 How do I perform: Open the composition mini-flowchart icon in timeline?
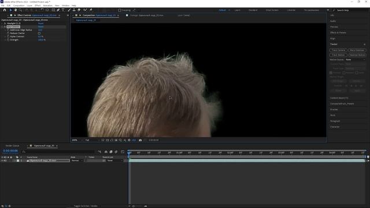(99, 152)
